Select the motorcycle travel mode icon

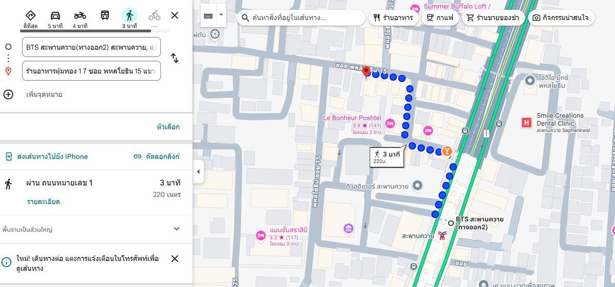point(80,16)
